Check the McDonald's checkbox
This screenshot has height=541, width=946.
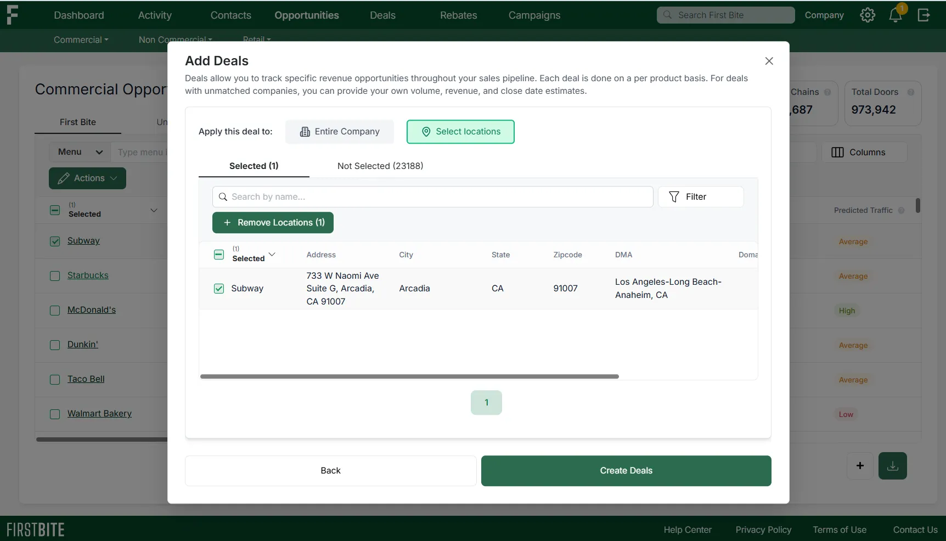pos(55,311)
